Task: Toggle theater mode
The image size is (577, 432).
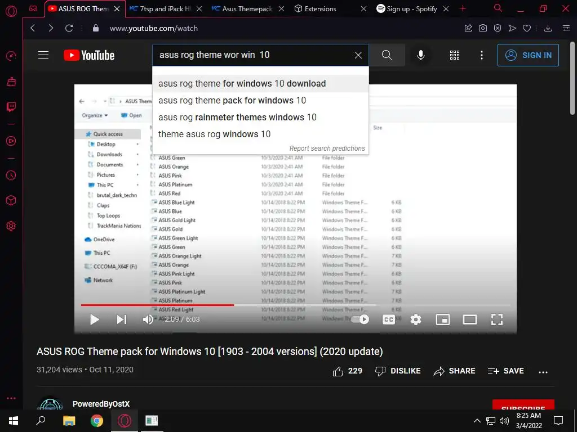Action: pyautogui.click(x=470, y=319)
